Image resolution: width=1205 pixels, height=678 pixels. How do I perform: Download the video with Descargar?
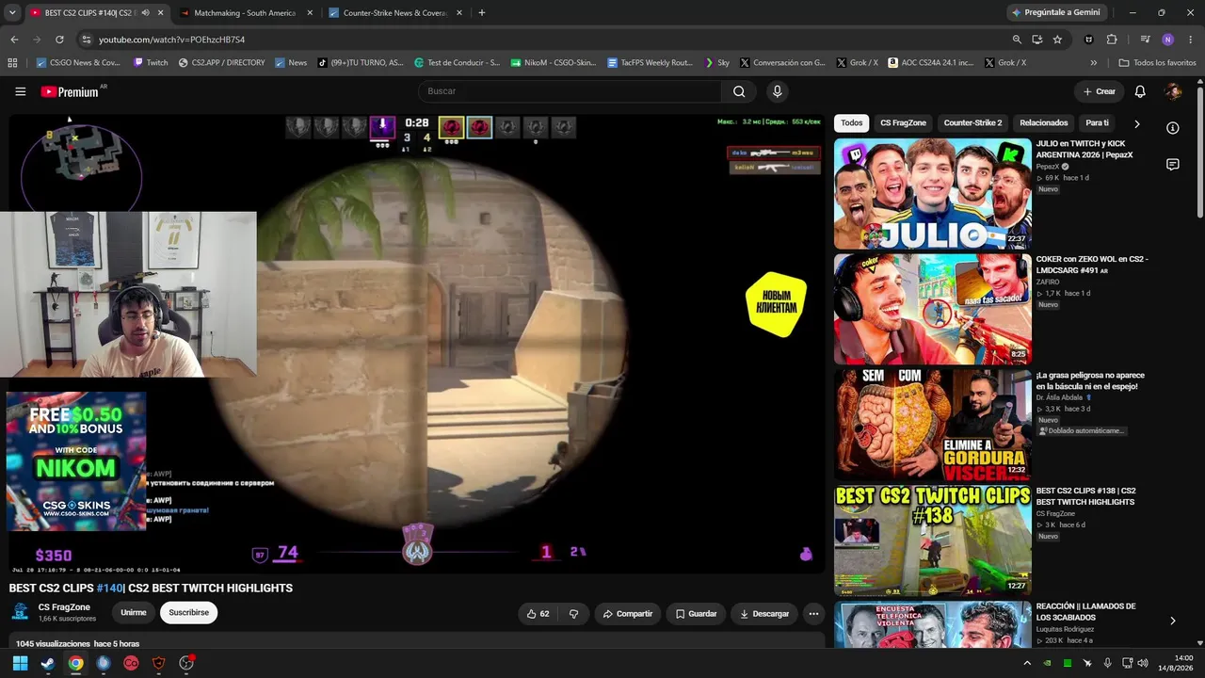click(764, 614)
